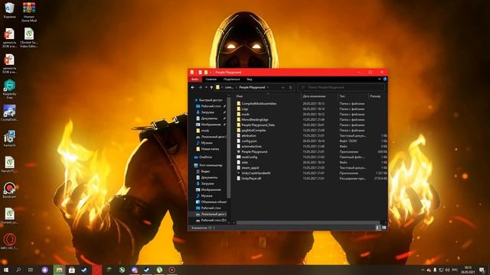The image size is (490, 275).
Task: Select the MPC-HC desktop shortcut
Action: click(x=9, y=241)
